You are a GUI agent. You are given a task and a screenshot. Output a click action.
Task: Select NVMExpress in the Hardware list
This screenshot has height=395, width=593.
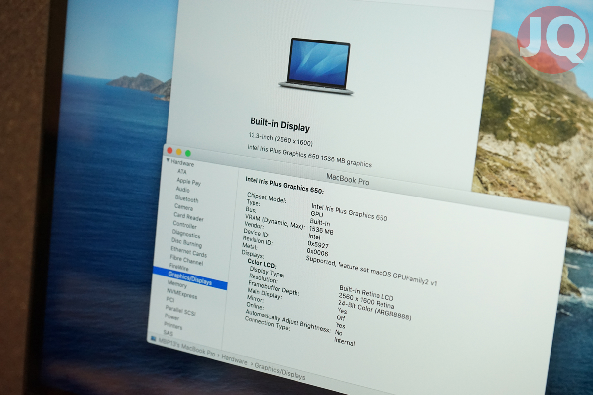[181, 294]
